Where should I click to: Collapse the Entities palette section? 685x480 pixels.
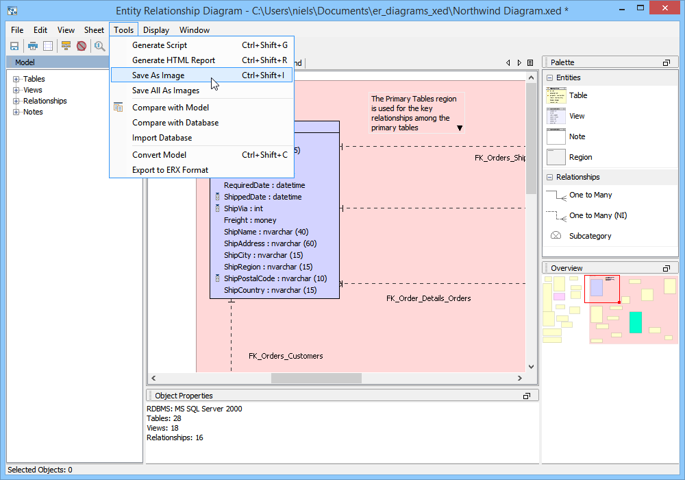tap(550, 78)
